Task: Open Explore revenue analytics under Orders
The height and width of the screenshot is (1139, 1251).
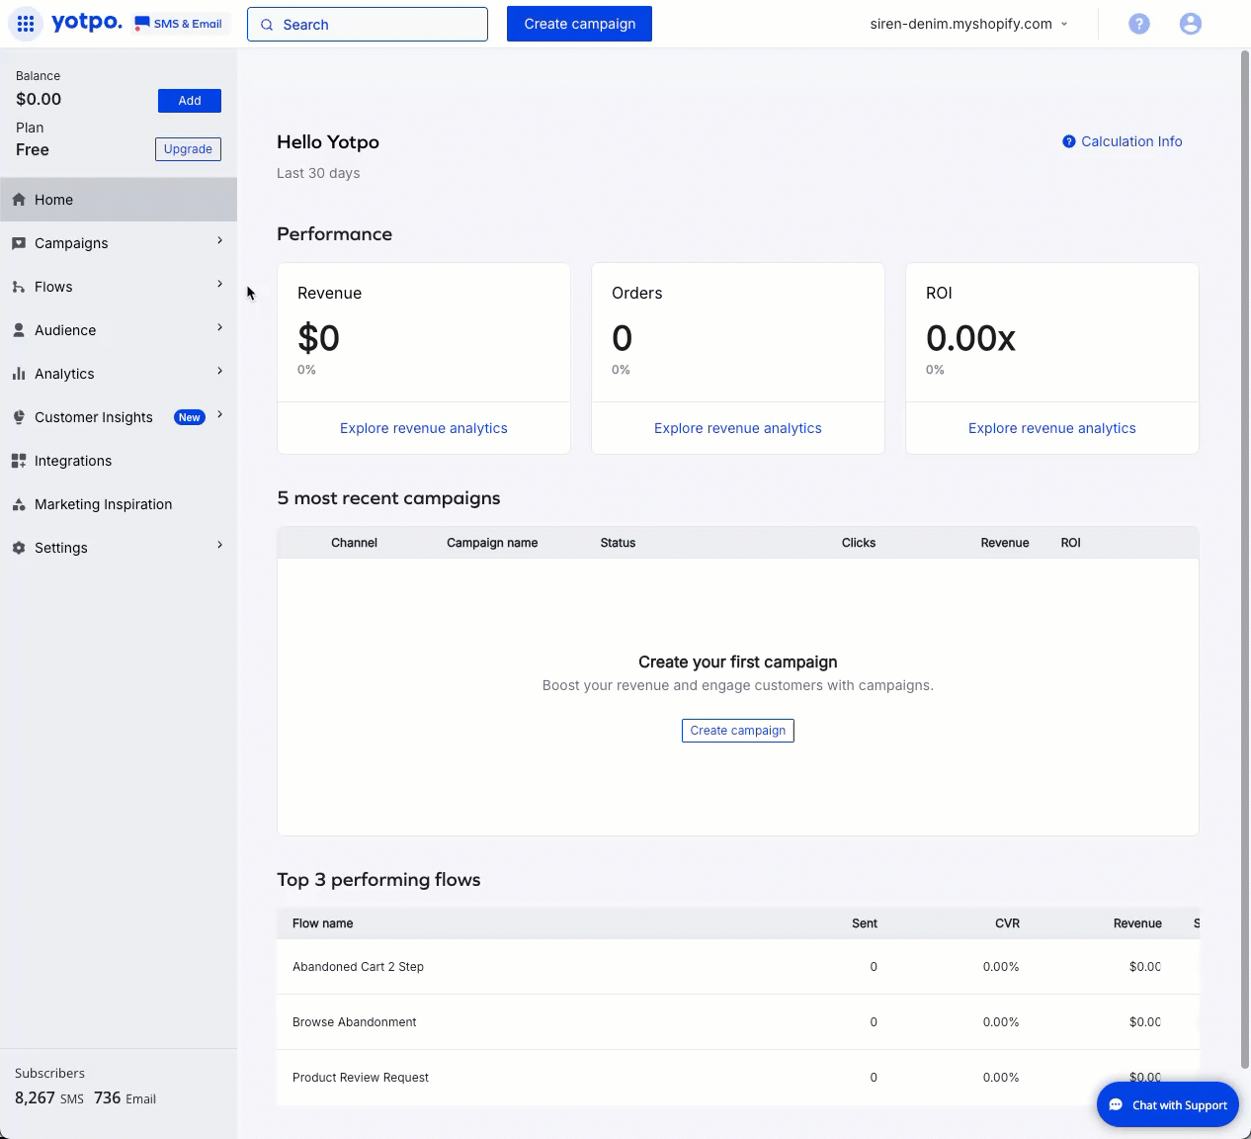Action: click(737, 428)
